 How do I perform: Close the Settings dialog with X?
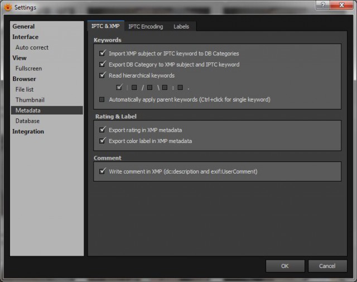[341, 5]
